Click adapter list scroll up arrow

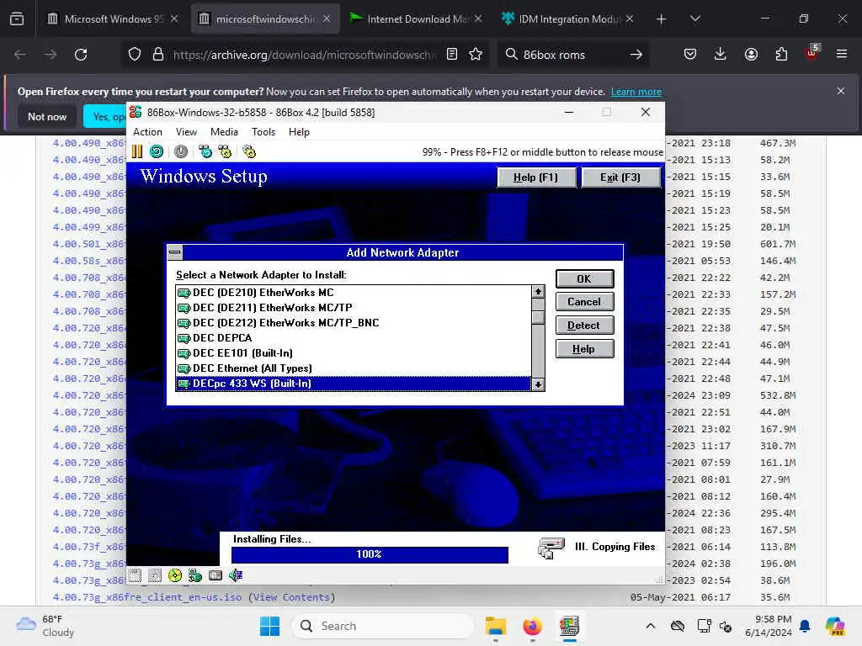[x=538, y=292]
